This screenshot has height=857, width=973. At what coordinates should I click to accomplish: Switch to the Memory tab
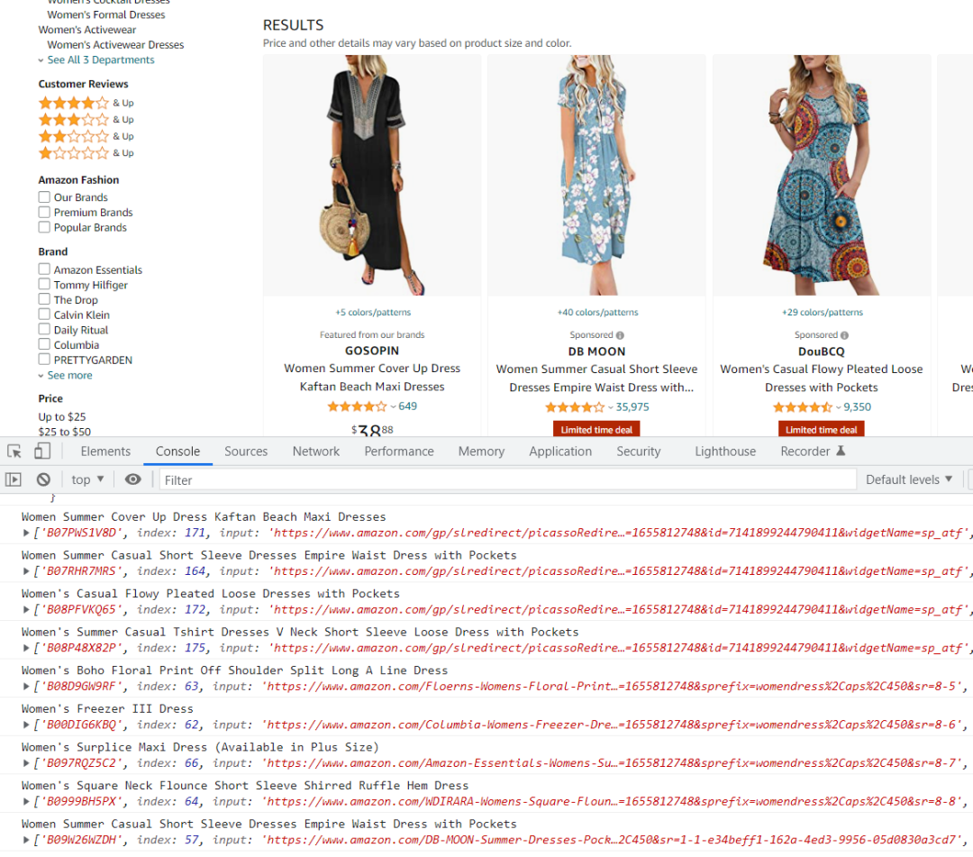(x=481, y=451)
